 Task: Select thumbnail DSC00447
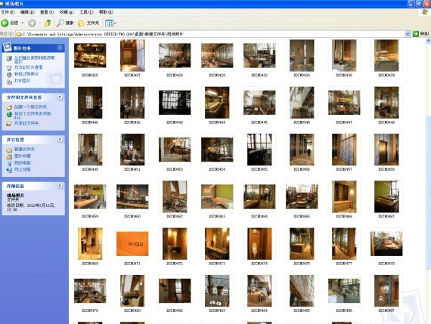click(344, 103)
